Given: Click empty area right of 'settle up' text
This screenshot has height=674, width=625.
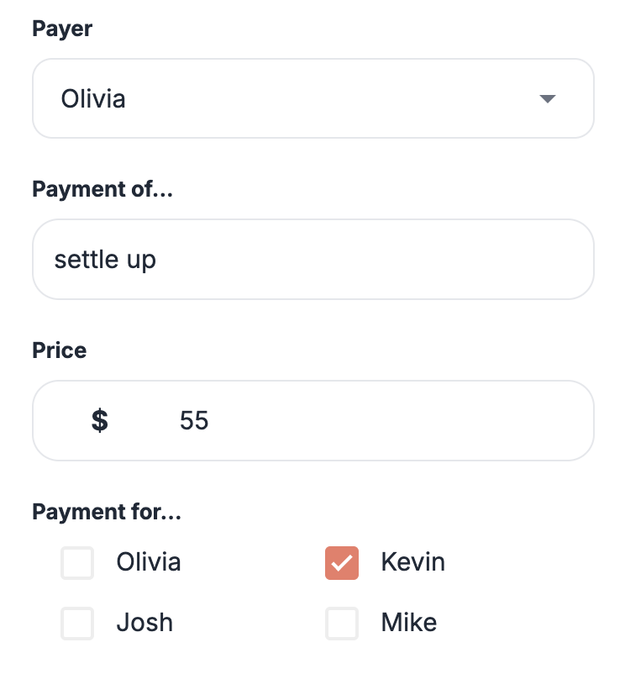Looking at the screenshot, I should 378,260.
